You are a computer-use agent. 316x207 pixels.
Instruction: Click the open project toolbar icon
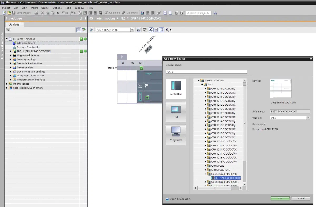tap(9, 13)
